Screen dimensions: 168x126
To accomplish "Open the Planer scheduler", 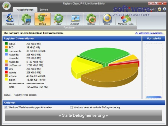I will coord(107,19).
